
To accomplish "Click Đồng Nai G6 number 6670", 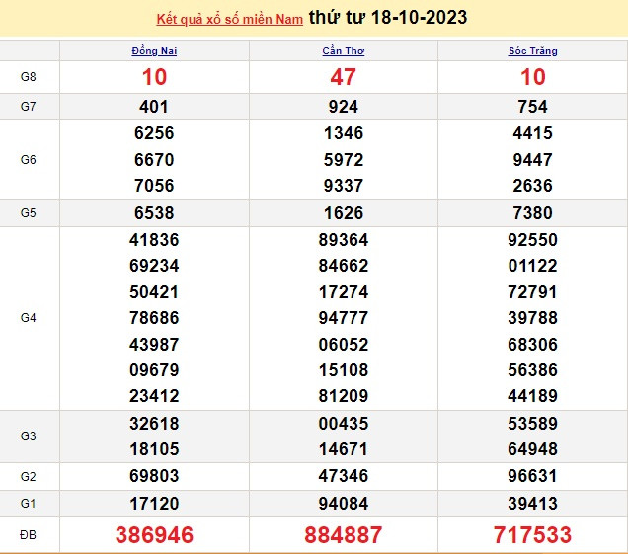I will coord(154,160).
